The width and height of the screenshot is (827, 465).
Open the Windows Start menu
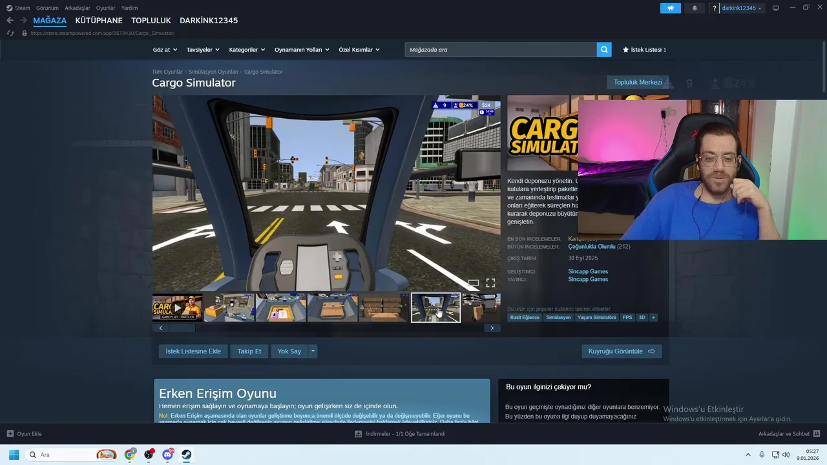click(x=14, y=455)
